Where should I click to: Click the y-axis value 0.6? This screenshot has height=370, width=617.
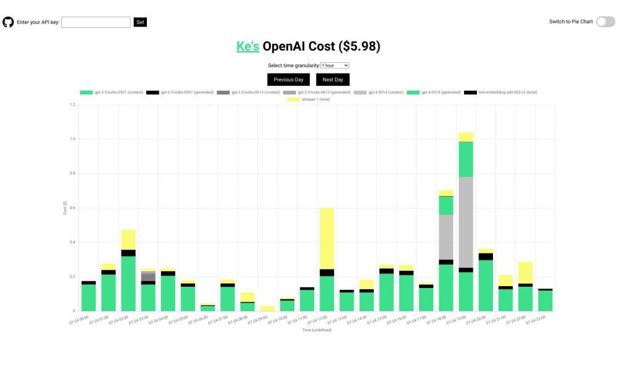[72, 208]
